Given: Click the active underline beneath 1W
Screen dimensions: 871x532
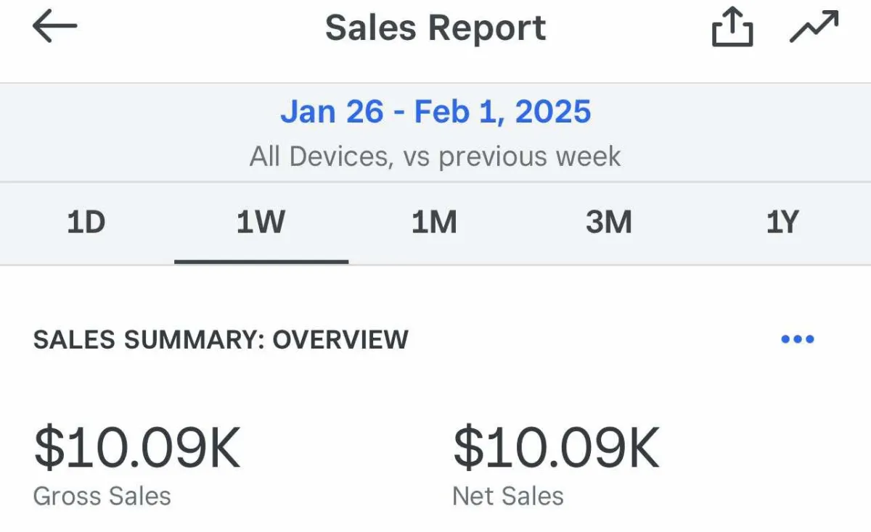Looking at the screenshot, I should [261, 261].
